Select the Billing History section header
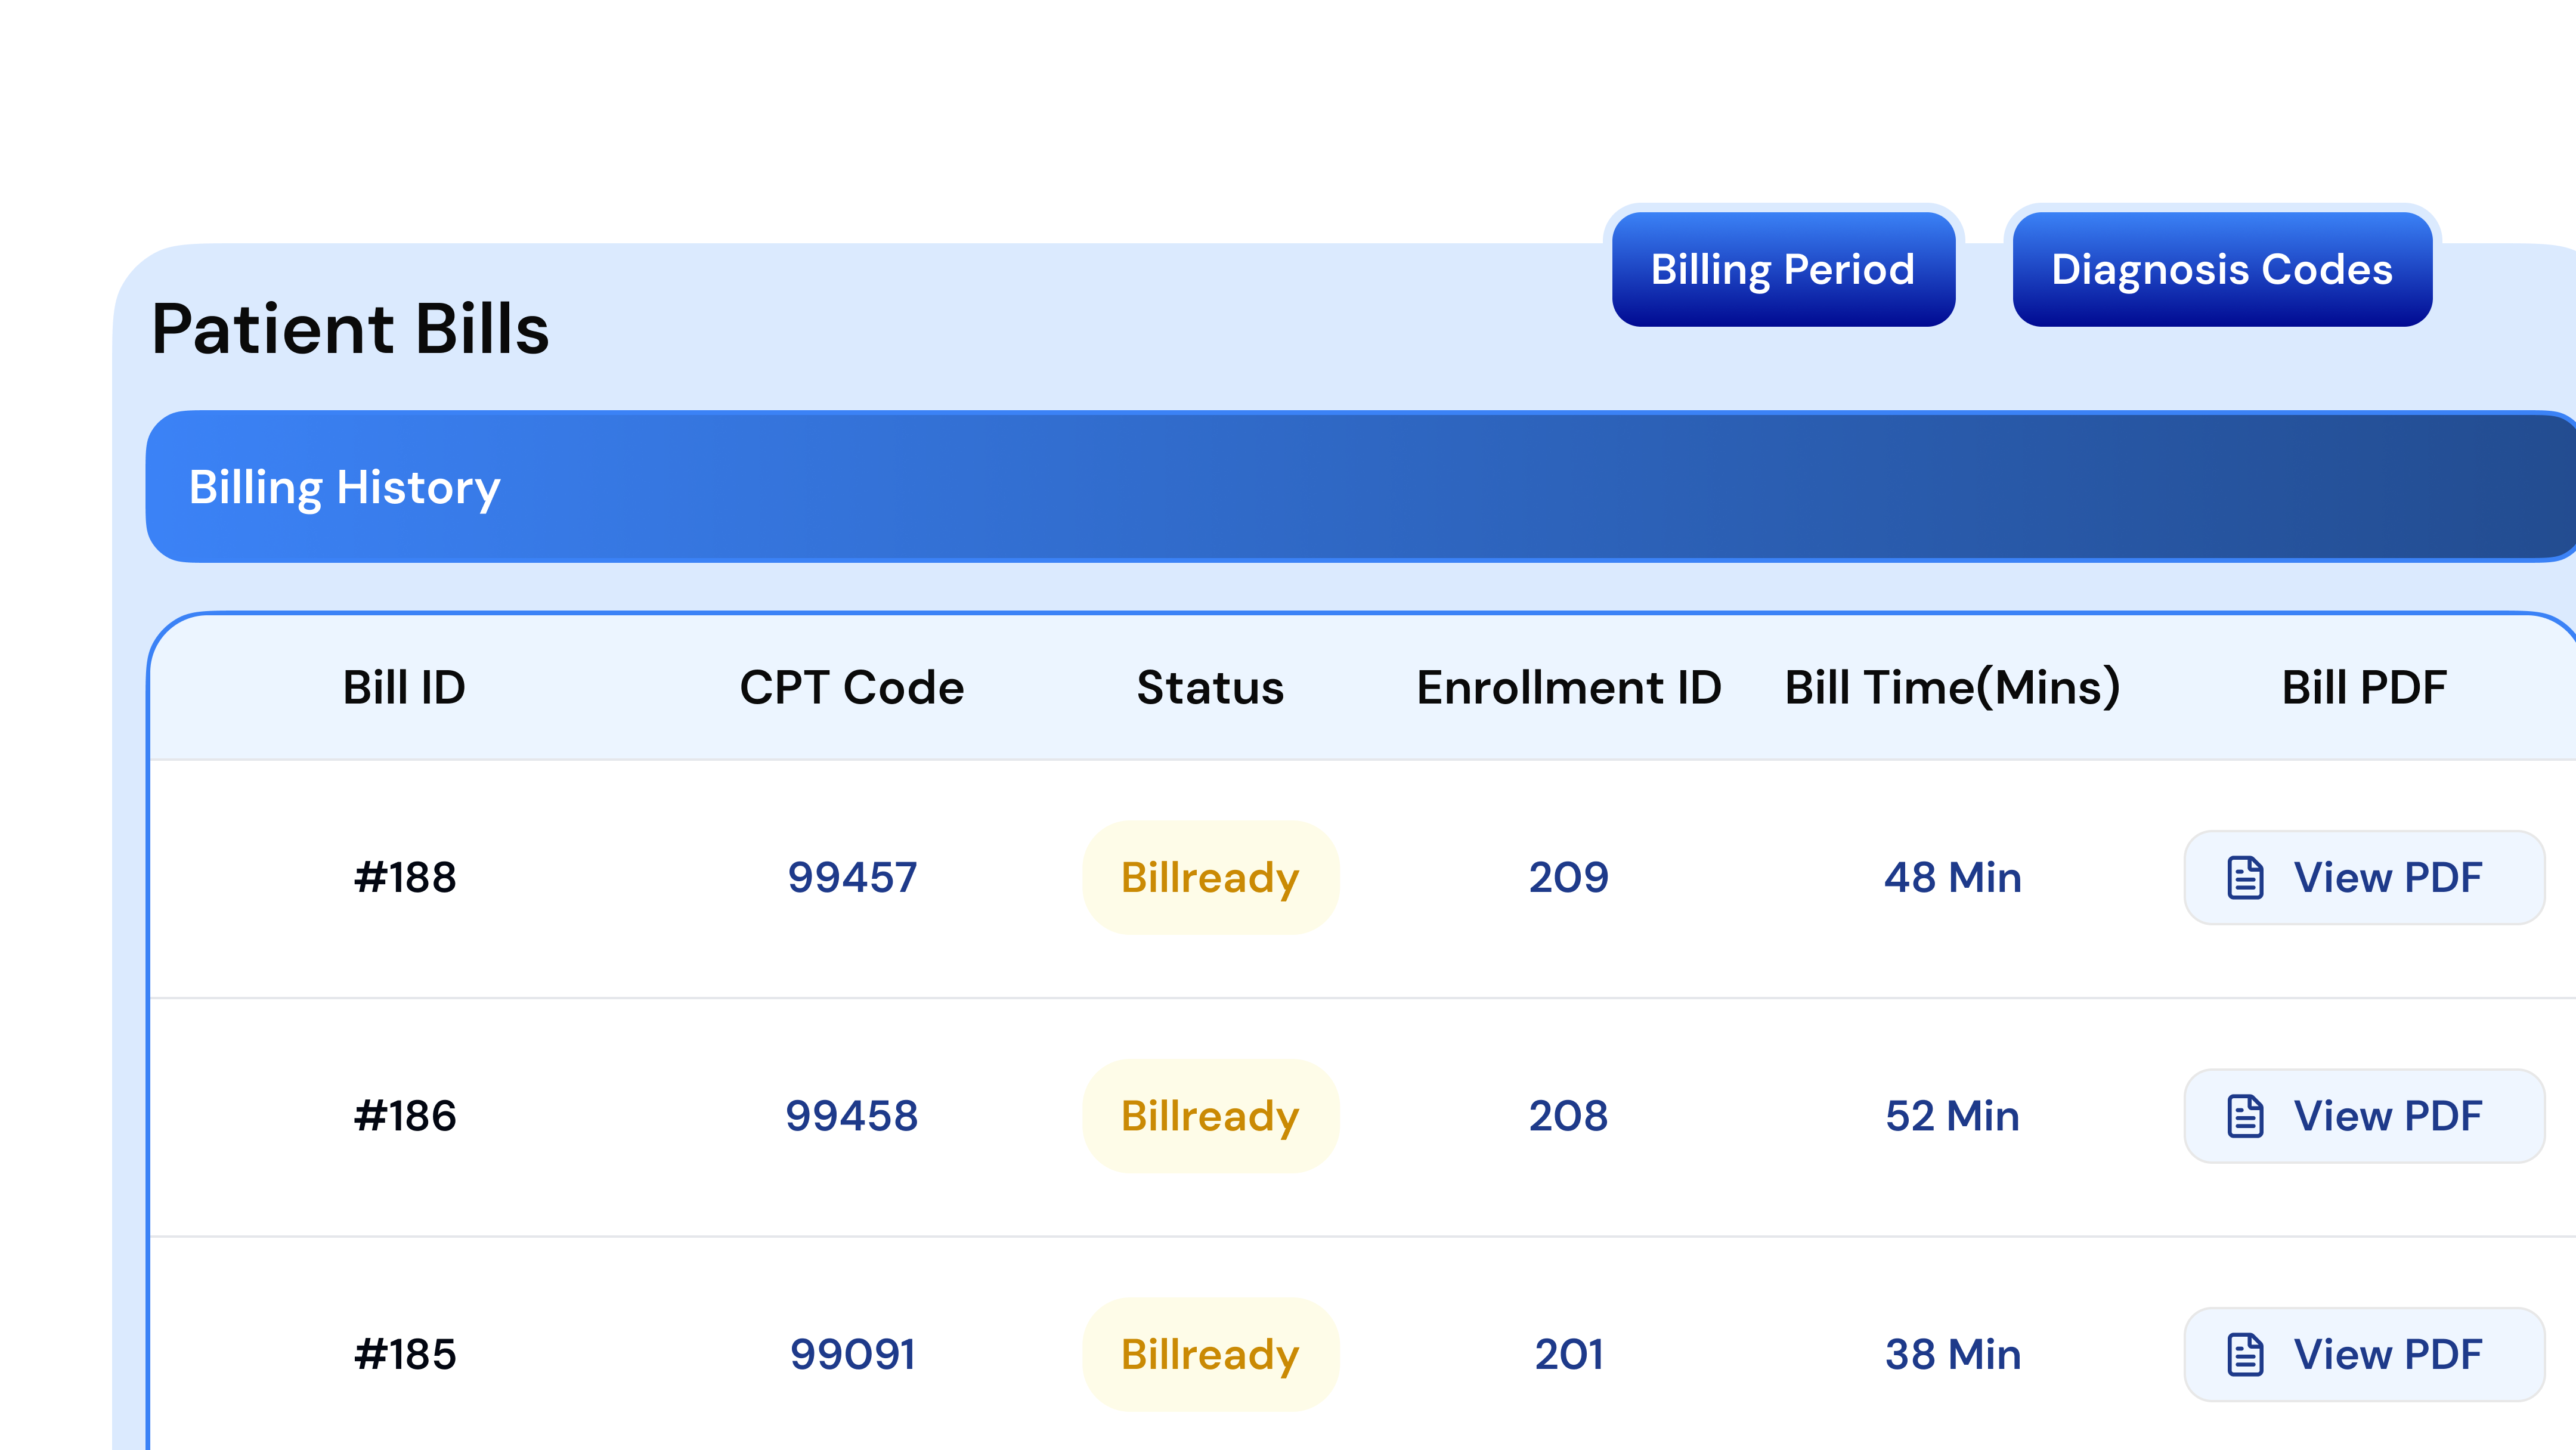 click(x=344, y=487)
